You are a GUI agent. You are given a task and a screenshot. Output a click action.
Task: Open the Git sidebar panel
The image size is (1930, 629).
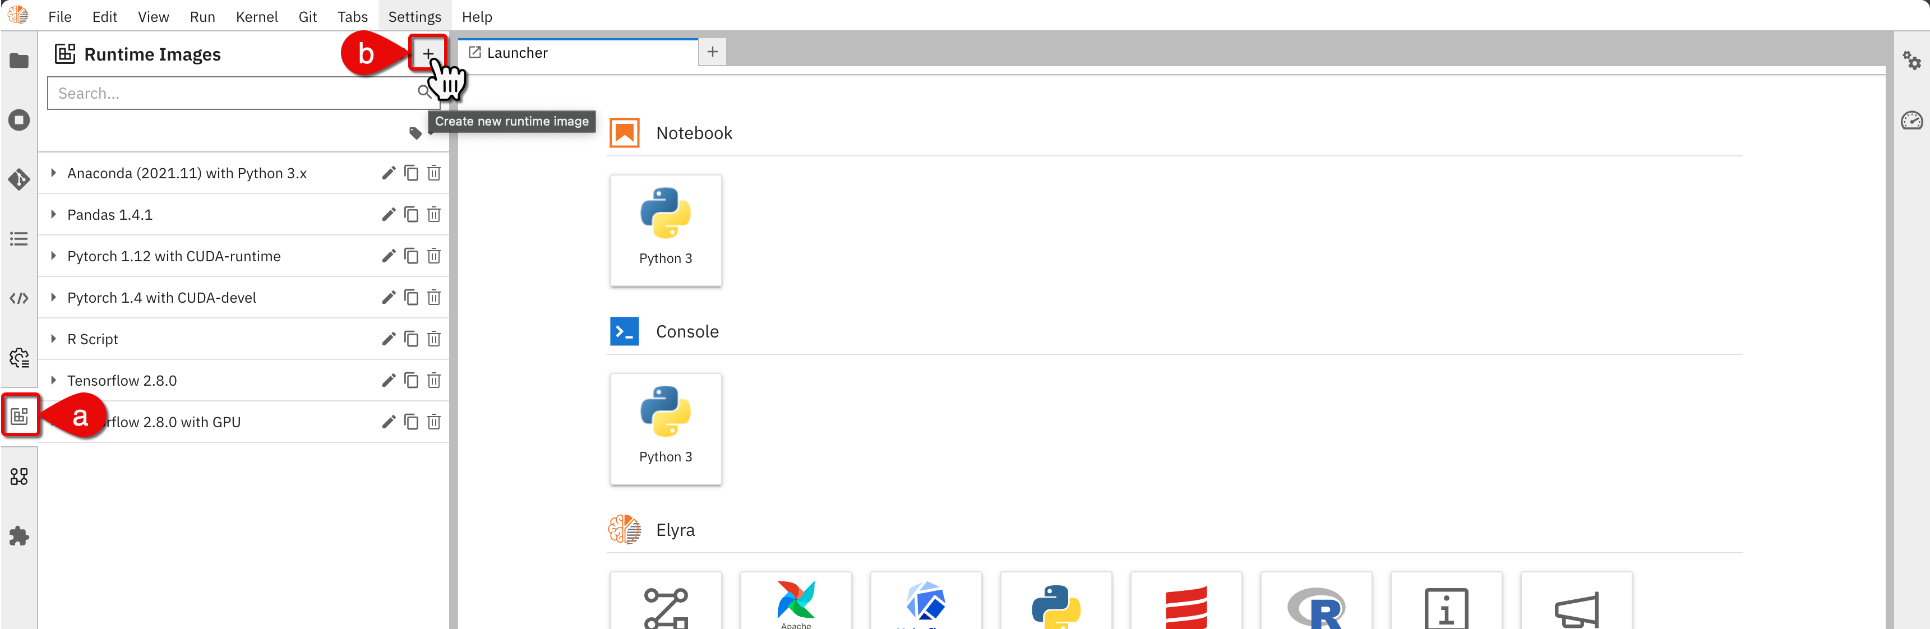[20, 180]
